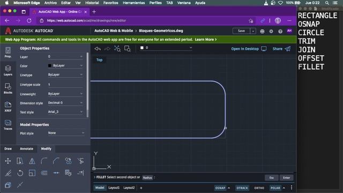
Task: Select the Rotate tool
Action: (x=20, y=173)
